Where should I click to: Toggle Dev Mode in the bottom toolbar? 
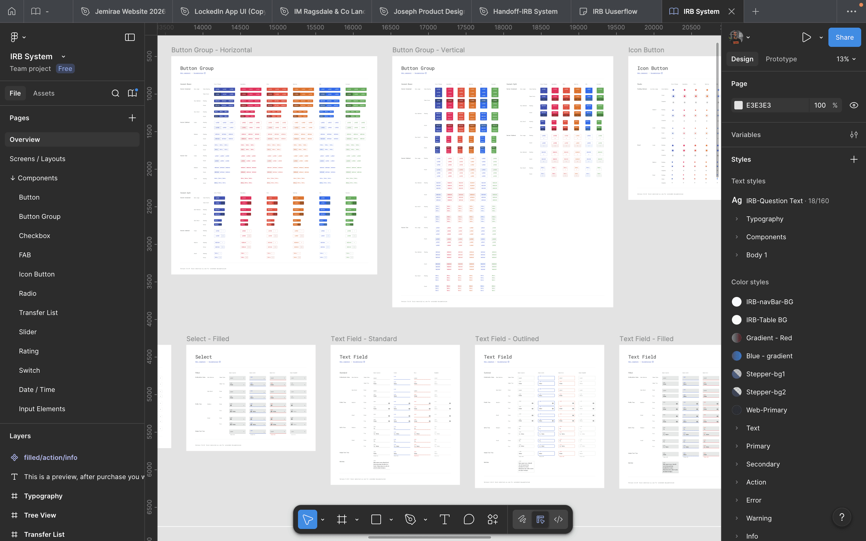click(558, 519)
